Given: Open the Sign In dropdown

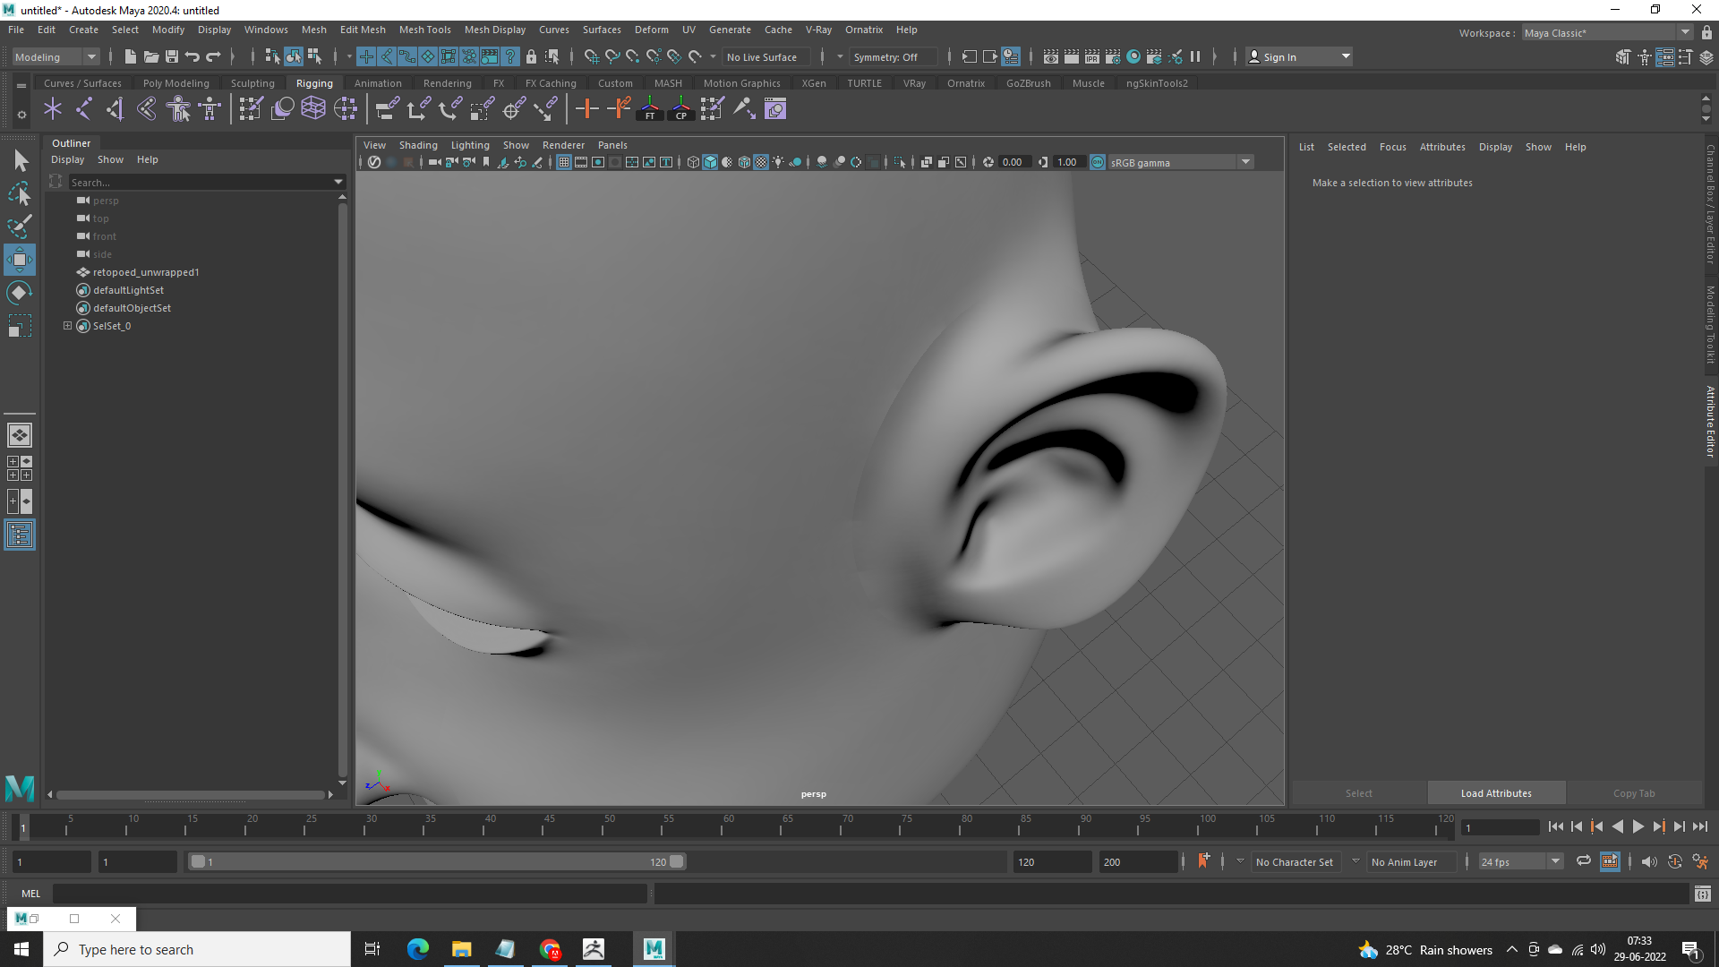Looking at the screenshot, I should tap(1299, 57).
